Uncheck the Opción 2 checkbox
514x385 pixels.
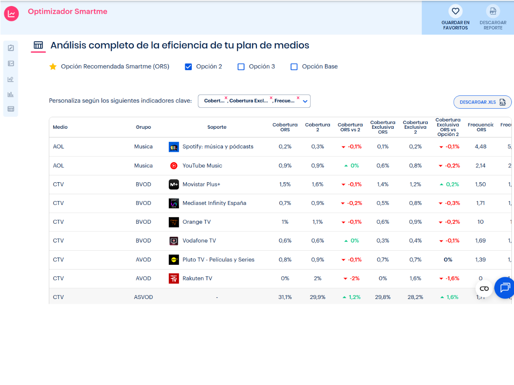188,67
